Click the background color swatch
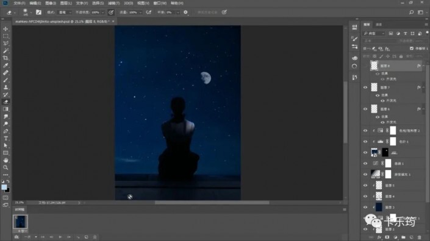The image size is (430, 241). point(8,190)
